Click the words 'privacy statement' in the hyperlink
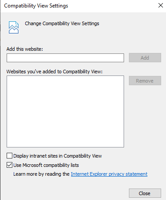 [128, 174]
